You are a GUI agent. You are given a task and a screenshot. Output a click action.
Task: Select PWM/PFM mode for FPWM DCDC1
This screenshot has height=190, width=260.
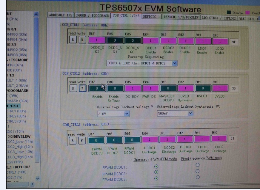point(156,167)
